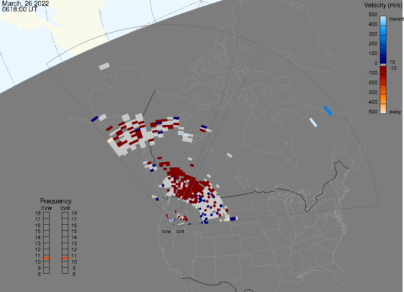Click the 'Velocity (m/s)' legend title
This screenshot has width=404, height=292.
pyautogui.click(x=383, y=5)
